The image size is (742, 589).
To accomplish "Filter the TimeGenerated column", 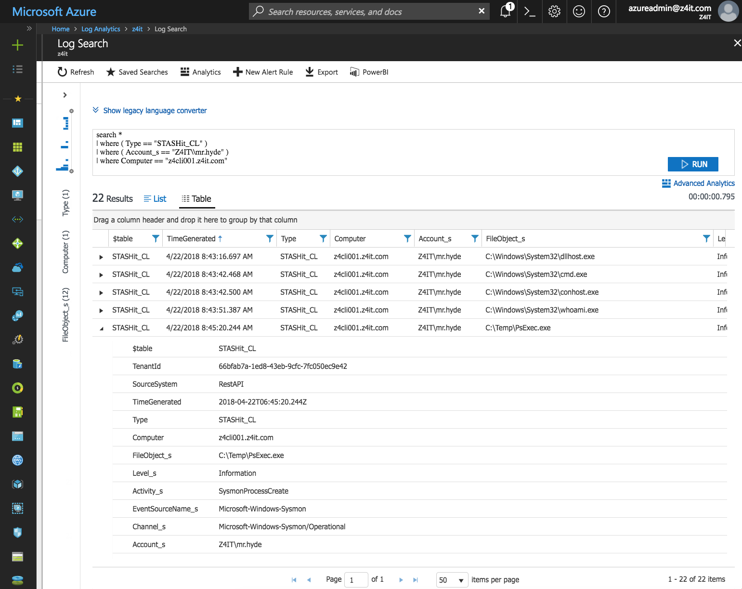I will [270, 238].
